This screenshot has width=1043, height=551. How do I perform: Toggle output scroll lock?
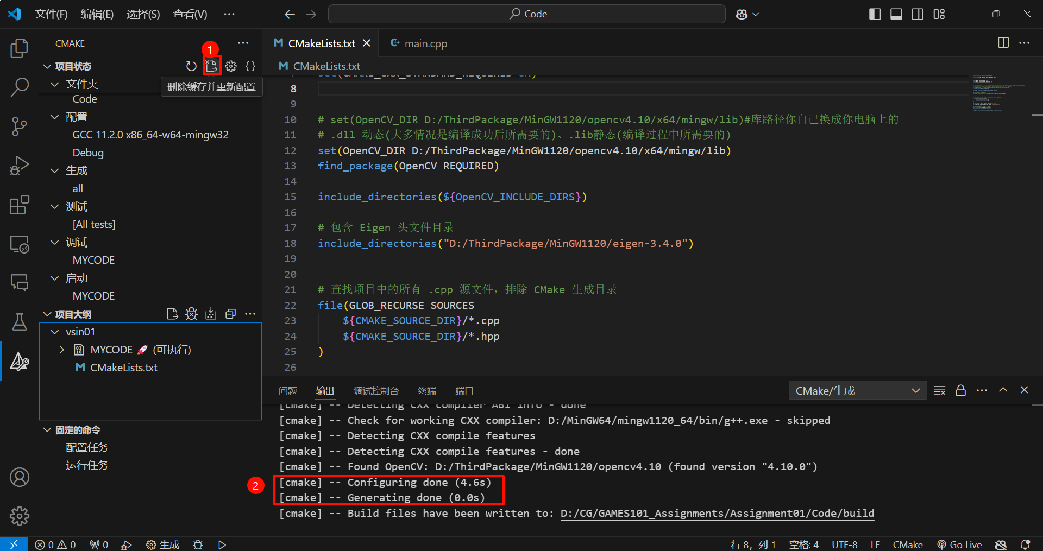pos(960,390)
